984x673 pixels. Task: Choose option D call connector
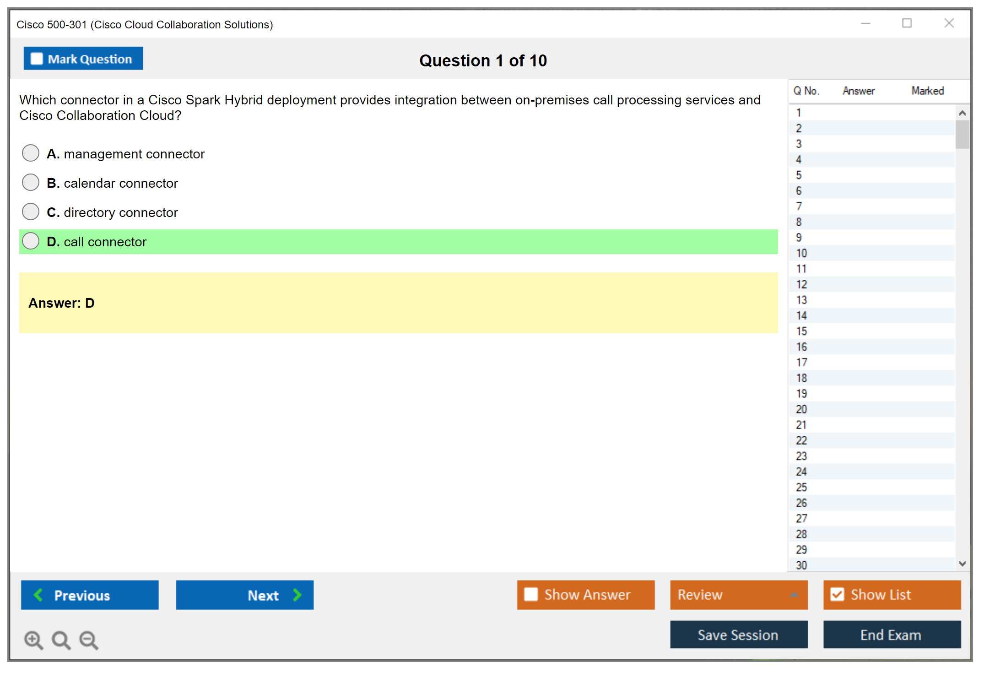(31, 241)
